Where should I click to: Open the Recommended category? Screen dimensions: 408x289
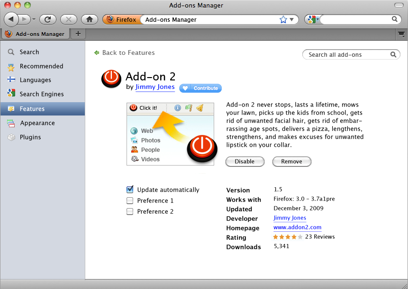[43, 66]
